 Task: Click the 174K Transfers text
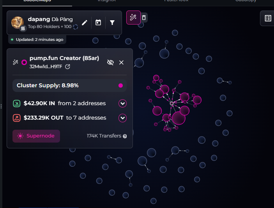104,136
